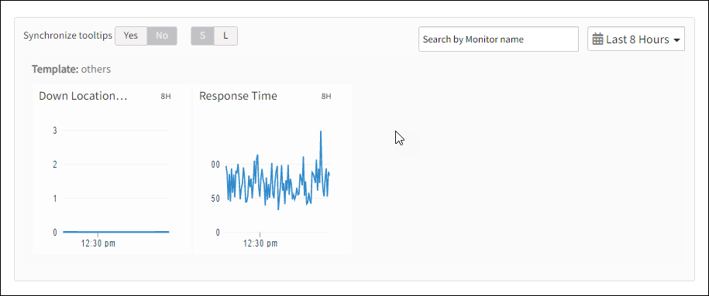Click the calendar icon in time range selector

pyautogui.click(x=597, y=39)
